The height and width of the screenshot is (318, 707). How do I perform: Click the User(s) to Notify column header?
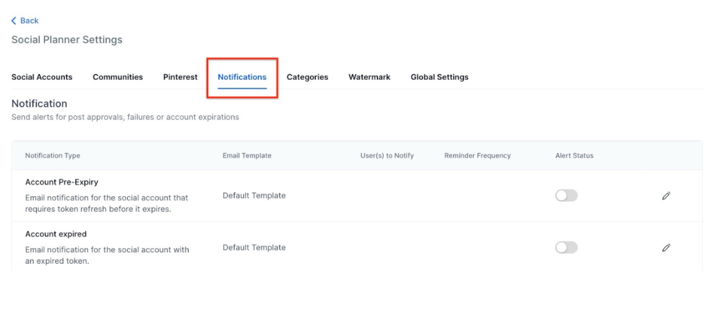387,156
